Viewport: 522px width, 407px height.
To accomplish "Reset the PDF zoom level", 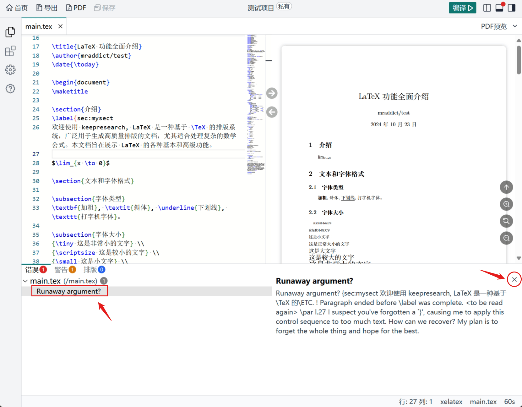I will click(506, 221).
